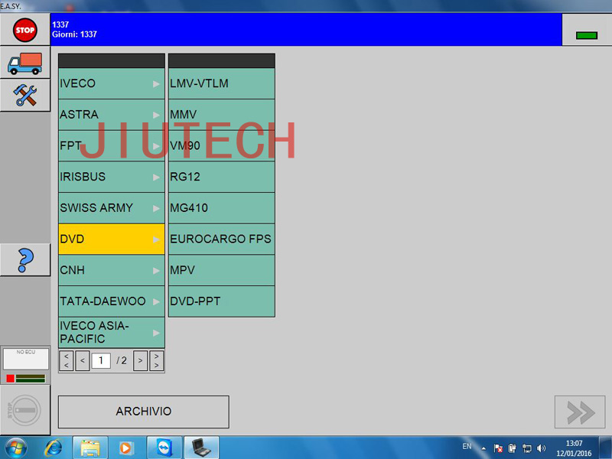The image size is (612, 459).
Task: Choose MG410 from the submenu
Action: [x=222, y=208]
